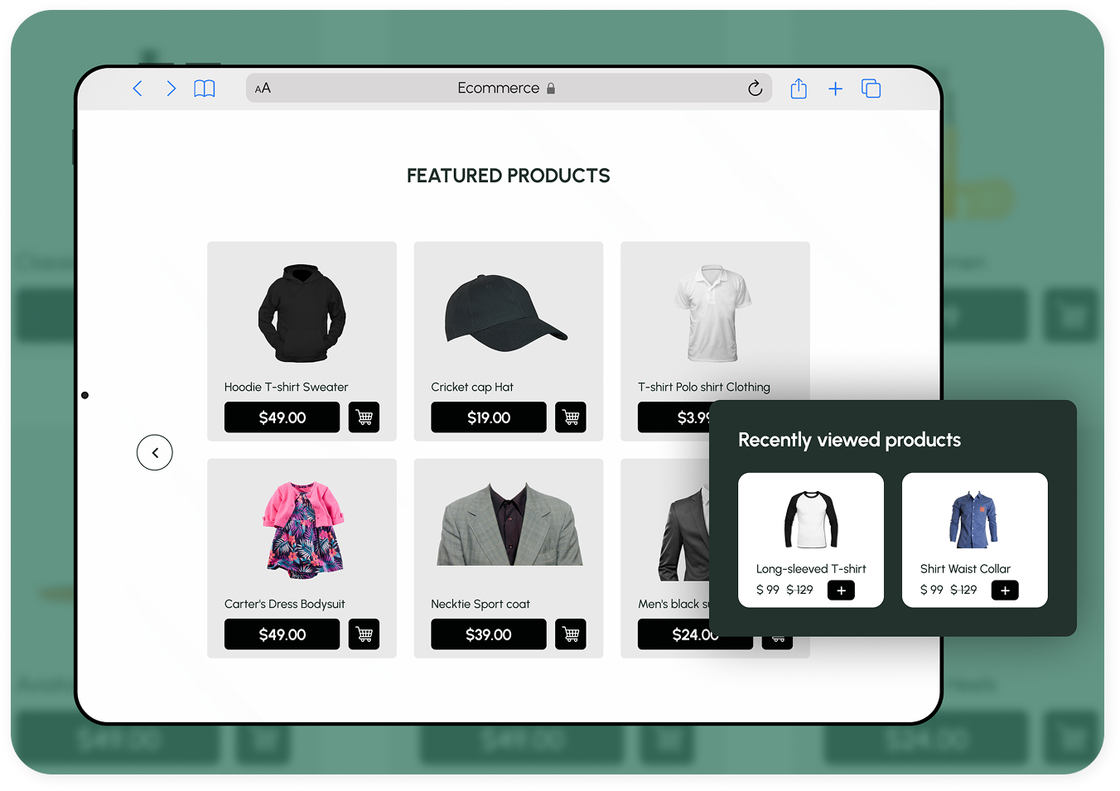
Task: Click the $19.00 price button
Action: [488, 417]
